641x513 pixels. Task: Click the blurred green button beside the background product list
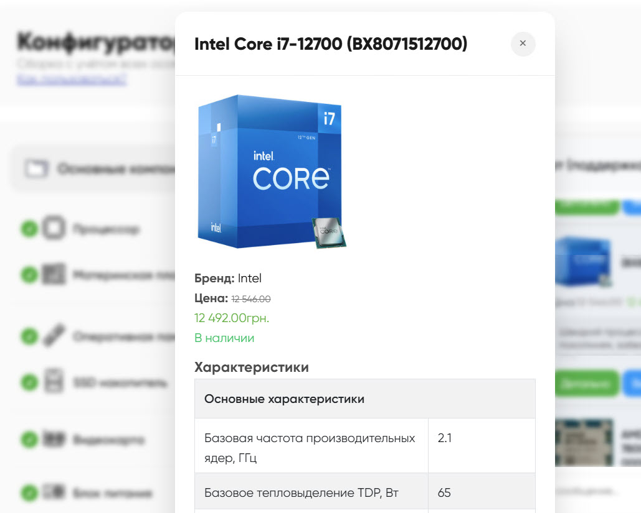(x=587, y=384)
